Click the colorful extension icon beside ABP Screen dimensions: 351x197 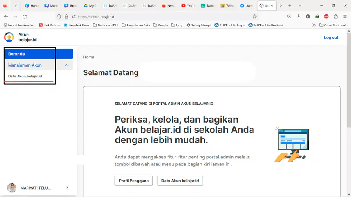point(317,16)
